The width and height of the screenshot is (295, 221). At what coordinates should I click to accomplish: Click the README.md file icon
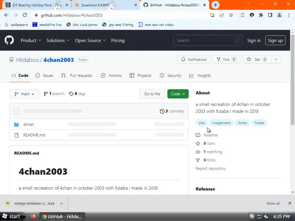click(16, 135)
